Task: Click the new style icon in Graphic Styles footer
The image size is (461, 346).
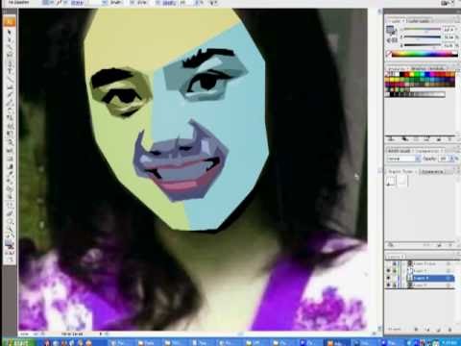Action: (x=439, y=245)
